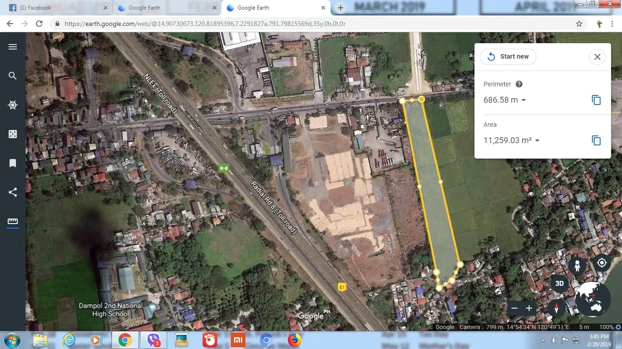Viewport: 622px width, 349px height.
Task: Click the globe mini-map thumbnail
Action: 592,299
